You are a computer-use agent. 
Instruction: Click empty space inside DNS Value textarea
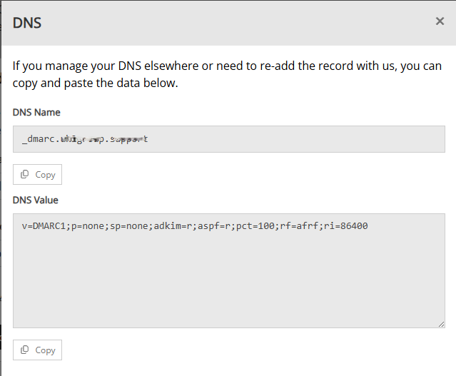228,285
